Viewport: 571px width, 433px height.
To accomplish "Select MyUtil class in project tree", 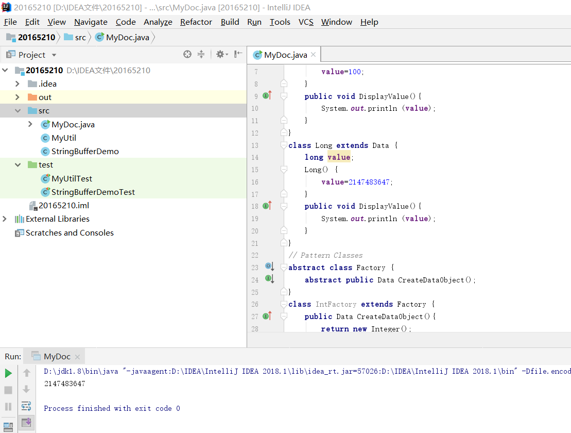I will click(64, 138).
